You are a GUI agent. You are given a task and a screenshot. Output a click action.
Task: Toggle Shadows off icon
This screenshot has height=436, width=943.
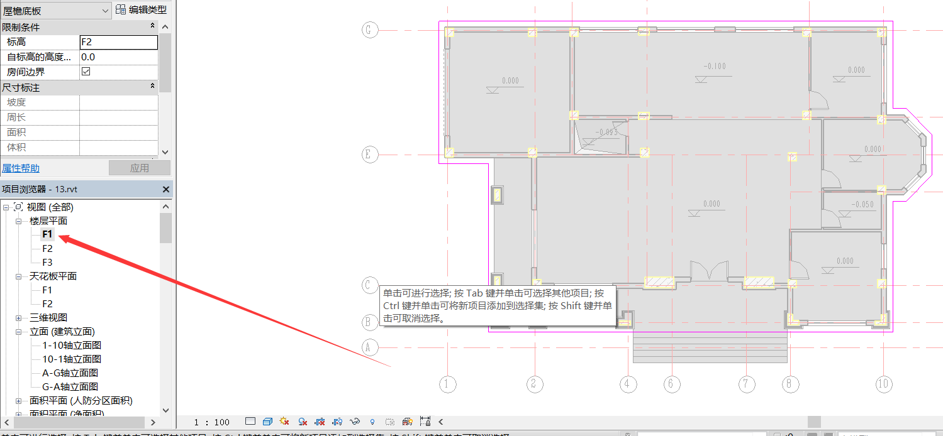(303, 422)
